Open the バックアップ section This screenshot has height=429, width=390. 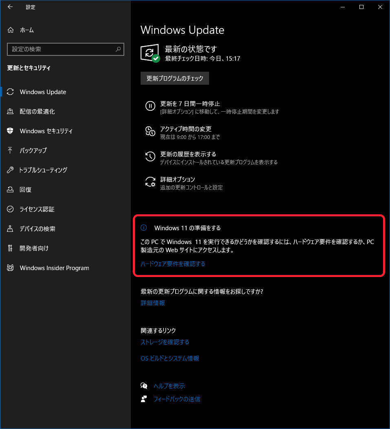coord(33,150)
